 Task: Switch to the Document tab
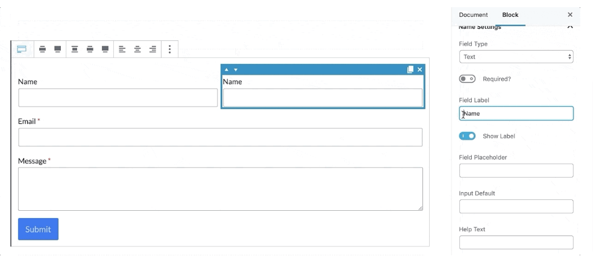[x=473, y=14]
